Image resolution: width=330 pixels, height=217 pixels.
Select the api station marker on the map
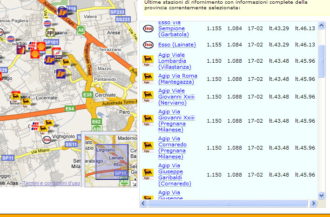[x=50, y=33]
